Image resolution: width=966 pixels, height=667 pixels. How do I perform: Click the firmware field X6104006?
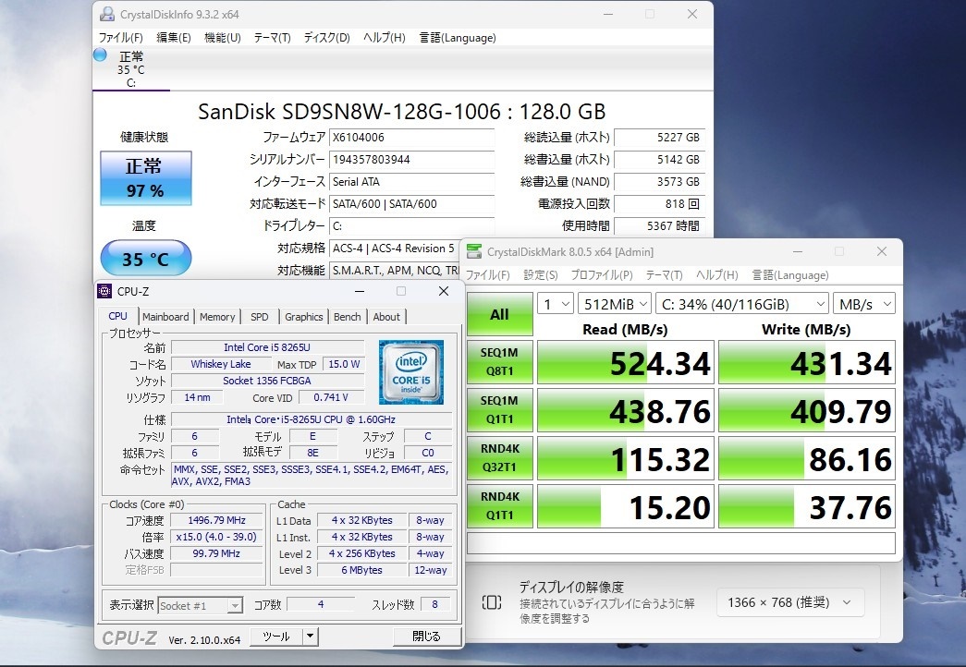point(411,138)
